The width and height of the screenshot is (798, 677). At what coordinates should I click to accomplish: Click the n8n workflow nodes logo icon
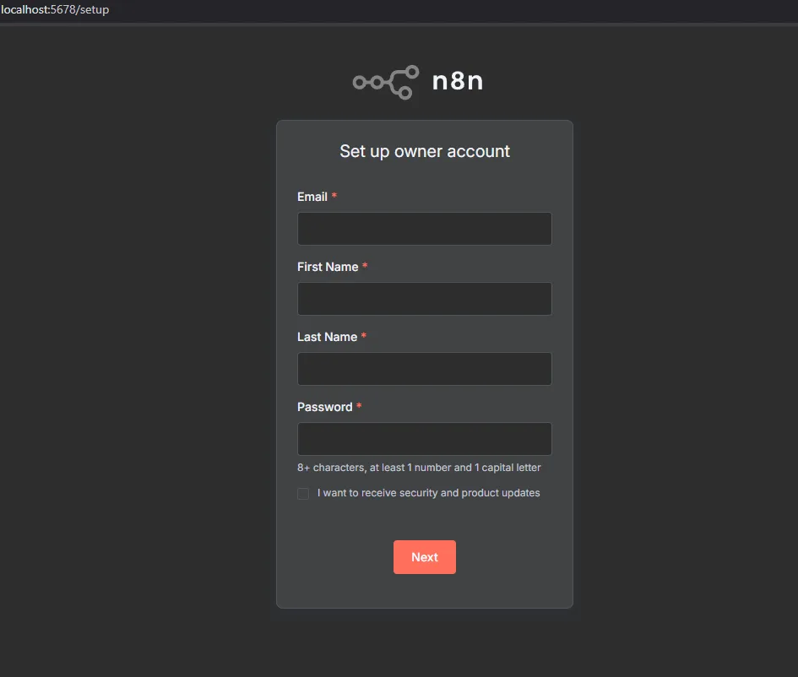click(386, 82)
